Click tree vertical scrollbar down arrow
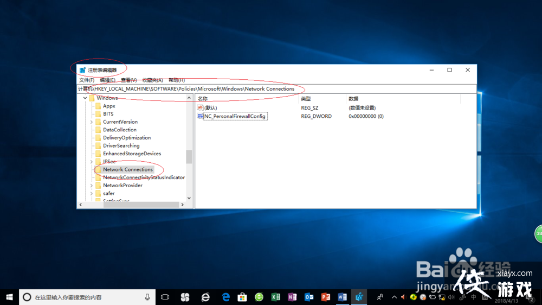 pyautogui.click(x=189, y=198)
